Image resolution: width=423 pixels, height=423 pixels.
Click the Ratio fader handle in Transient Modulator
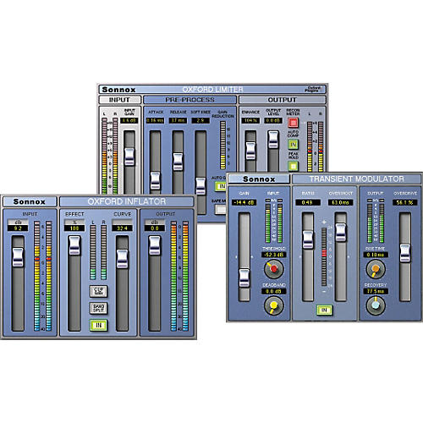coord(308,240)
